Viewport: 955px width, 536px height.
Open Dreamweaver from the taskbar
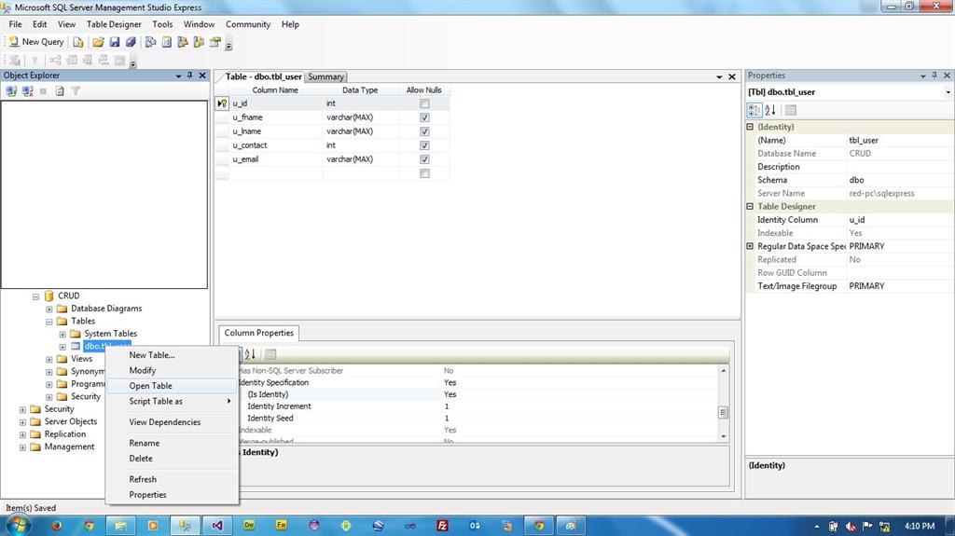pyautogui.click(x=249, y=525)
